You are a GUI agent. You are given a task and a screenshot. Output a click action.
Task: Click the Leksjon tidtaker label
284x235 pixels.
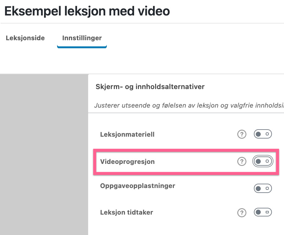[127, 212]
